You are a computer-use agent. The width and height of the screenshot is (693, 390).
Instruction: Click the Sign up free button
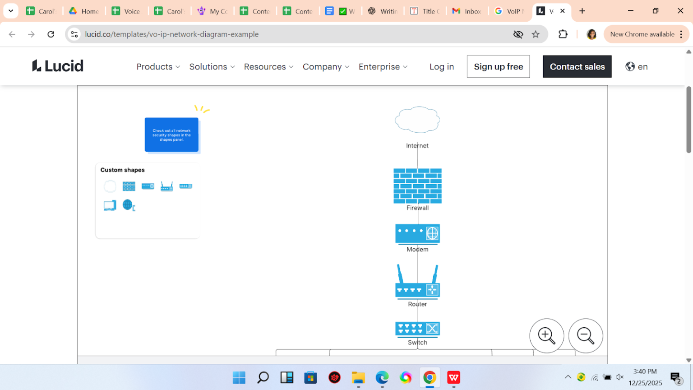(x=498, y=66)
